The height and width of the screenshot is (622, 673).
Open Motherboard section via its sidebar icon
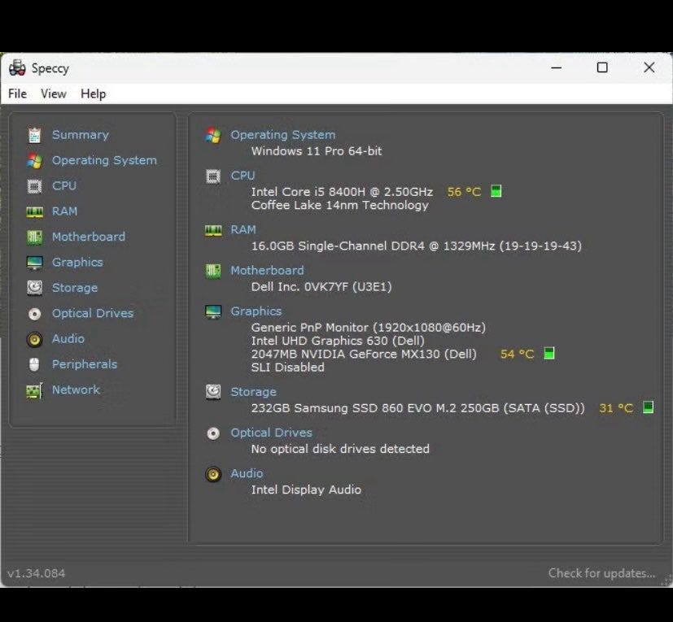tap(34, 237)
